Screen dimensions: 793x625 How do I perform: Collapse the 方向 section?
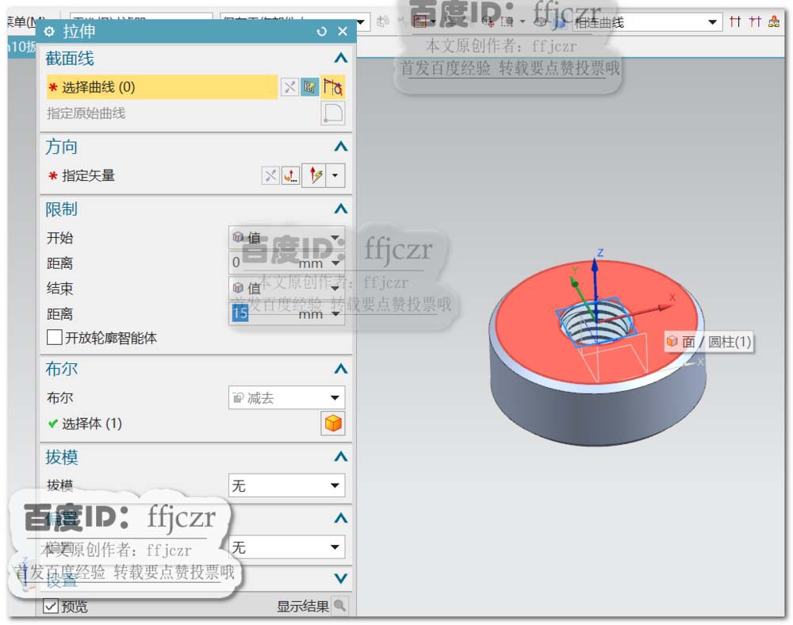click(x=341, y=147)
